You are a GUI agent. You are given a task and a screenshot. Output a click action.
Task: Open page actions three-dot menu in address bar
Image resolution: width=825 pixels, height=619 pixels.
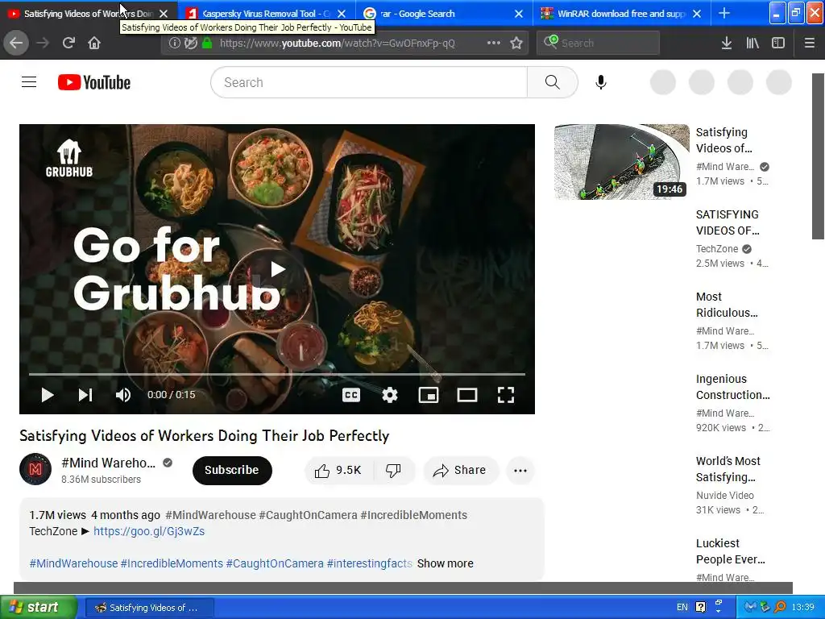click(x=494, y=44)
